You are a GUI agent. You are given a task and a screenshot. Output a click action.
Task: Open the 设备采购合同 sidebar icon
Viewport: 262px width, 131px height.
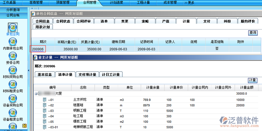coord(13,98)
